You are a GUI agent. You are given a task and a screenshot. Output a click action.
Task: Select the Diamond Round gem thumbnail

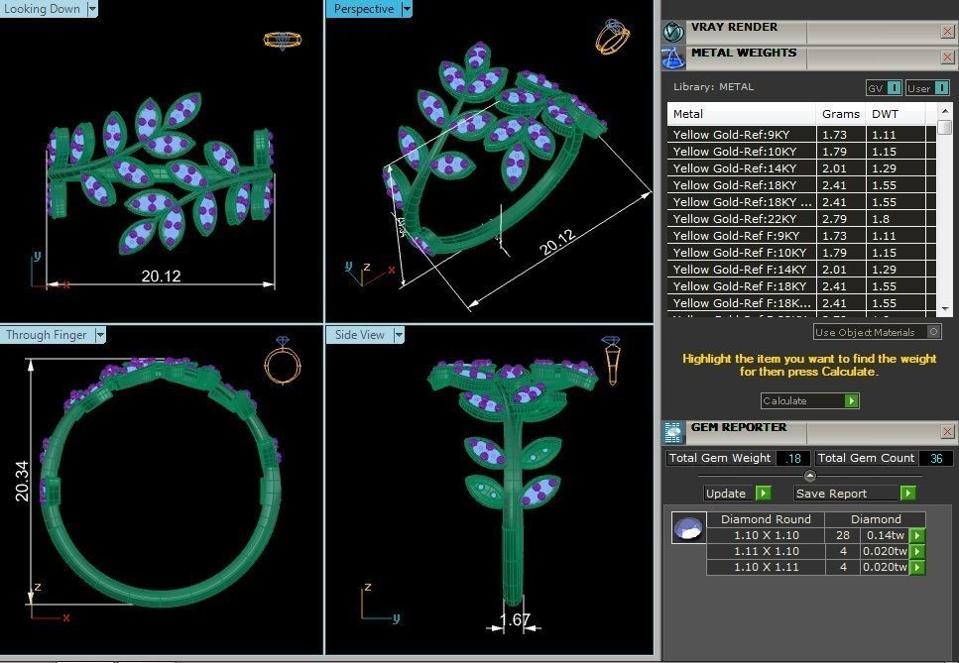click(x=687, y=528)
